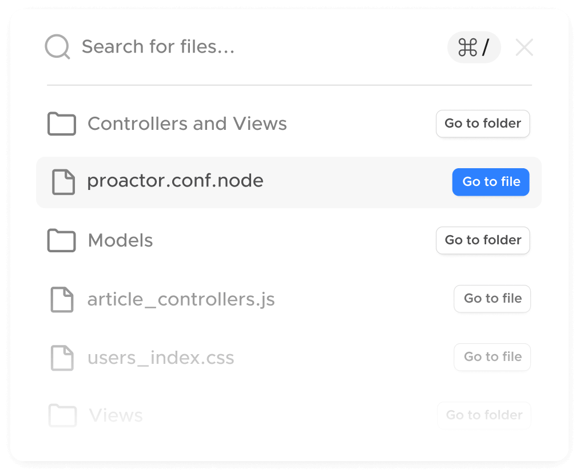The width and height of the screenshot is (580, 476).
Task: Select the article_controllers.js result row
Action: point(229,299)
